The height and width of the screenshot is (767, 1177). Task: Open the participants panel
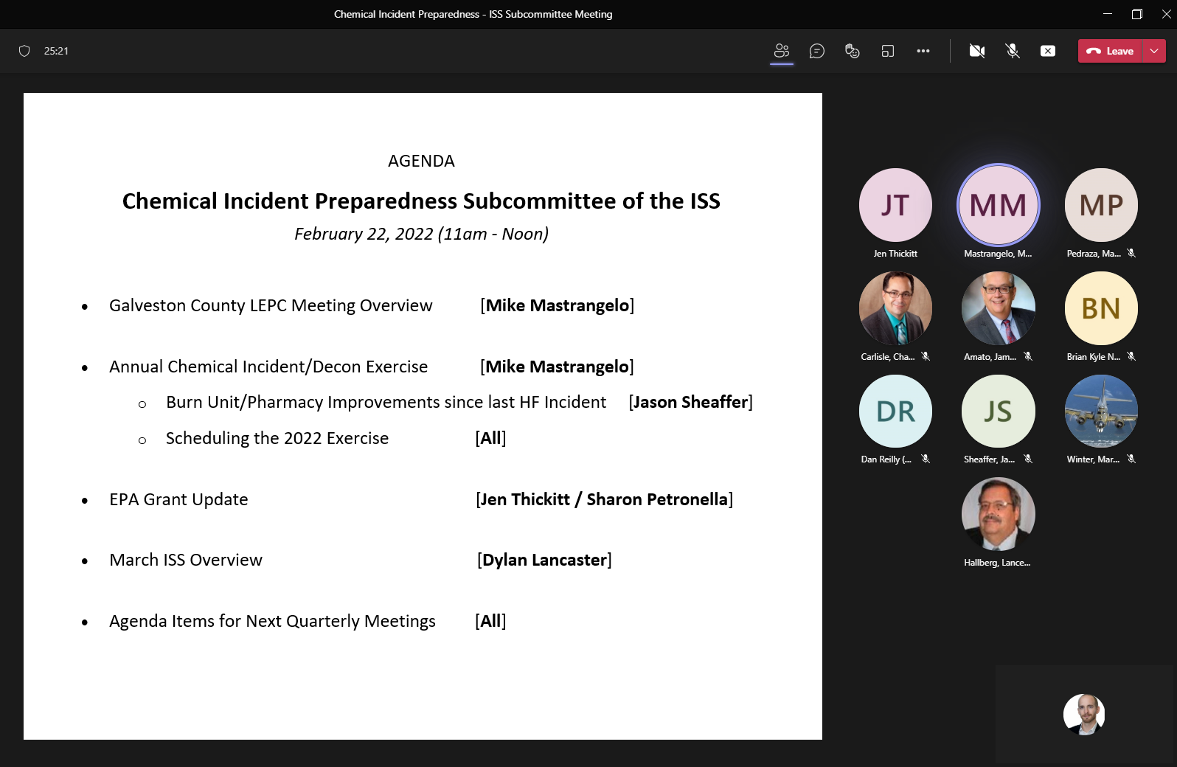pyautogui.click(x=781, y=51)
